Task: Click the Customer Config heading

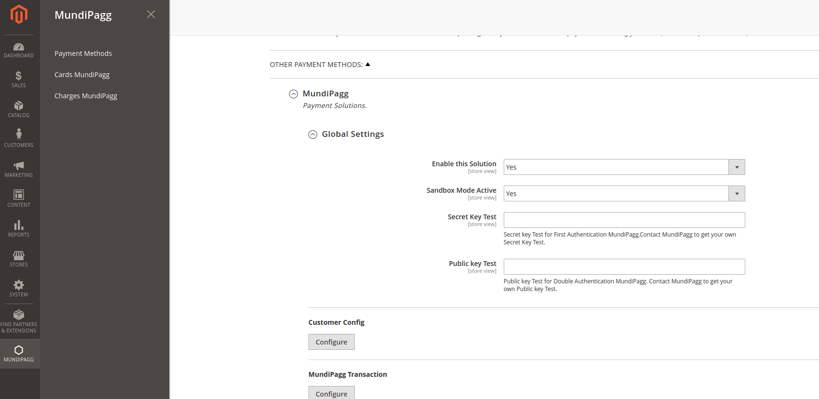Action: [x=336, y=322]
